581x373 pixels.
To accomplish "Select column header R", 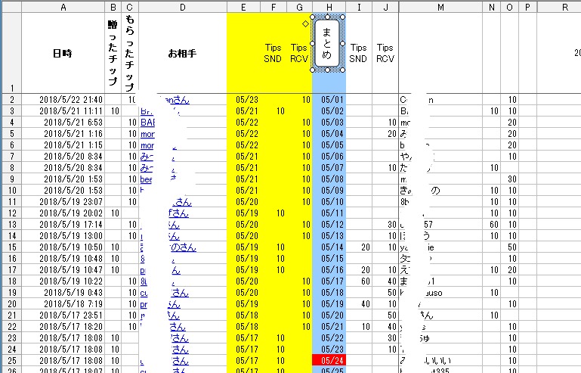I will [x=564, y=6].
